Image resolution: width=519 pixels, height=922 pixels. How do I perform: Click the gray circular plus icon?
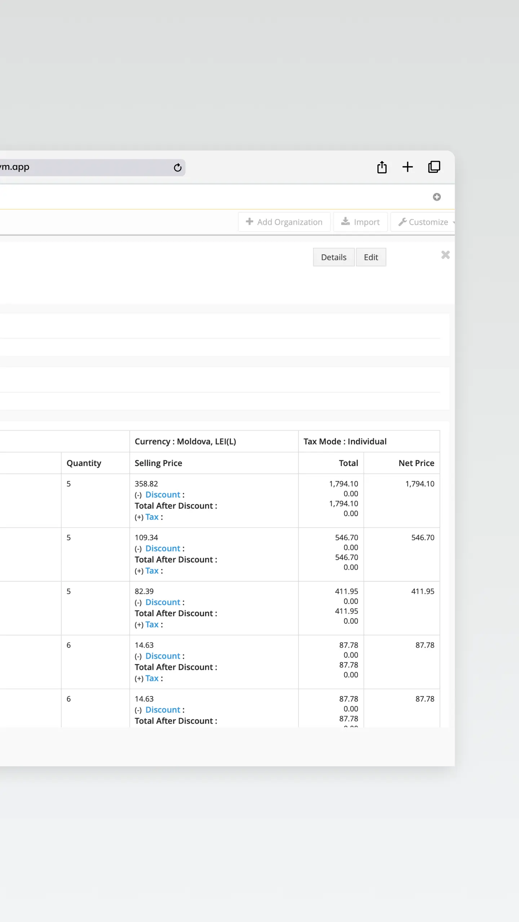tap(436, 197)
